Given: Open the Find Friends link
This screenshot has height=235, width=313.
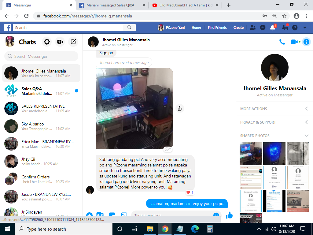Looking at the screenshot, I should click(217, 28).
